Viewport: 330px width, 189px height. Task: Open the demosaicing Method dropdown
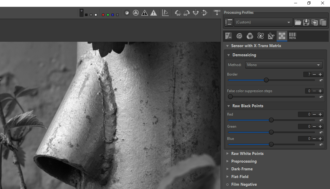pyautogui.click(x=284, y=65)
